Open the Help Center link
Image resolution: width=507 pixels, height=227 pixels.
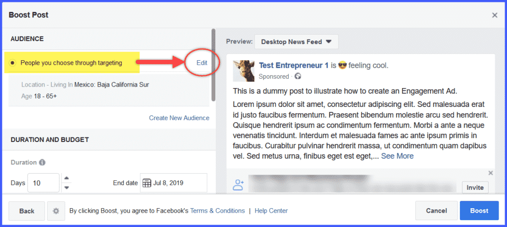click(x=271, y=211)
